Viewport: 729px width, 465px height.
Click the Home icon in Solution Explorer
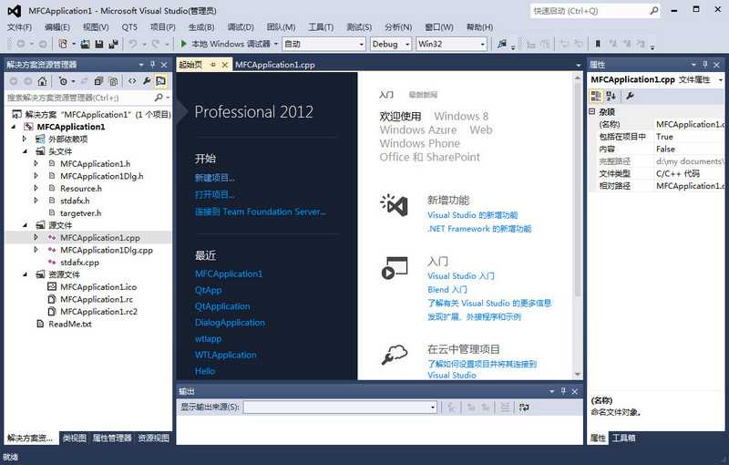pyautogui.click(x=42, y=81)
